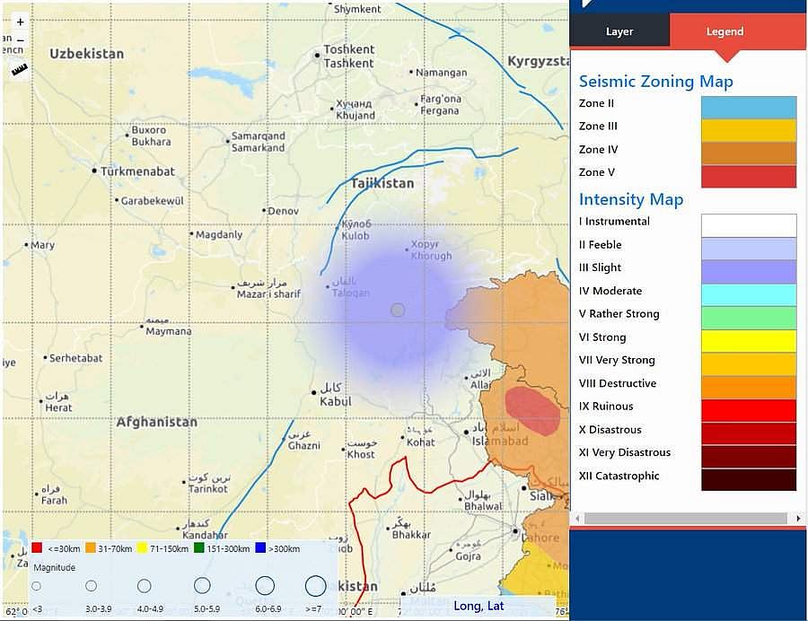
Task: Click the earthquake epicenter circle marker
Action: [398, 310]
